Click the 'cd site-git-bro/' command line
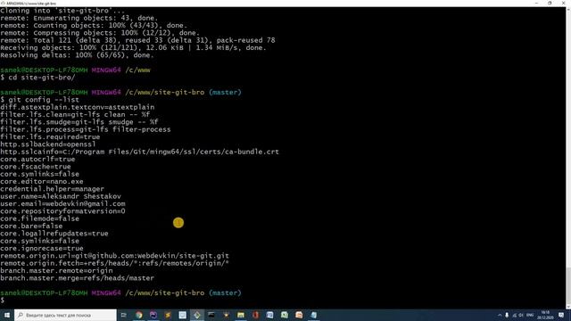 [x=37, y=78]
